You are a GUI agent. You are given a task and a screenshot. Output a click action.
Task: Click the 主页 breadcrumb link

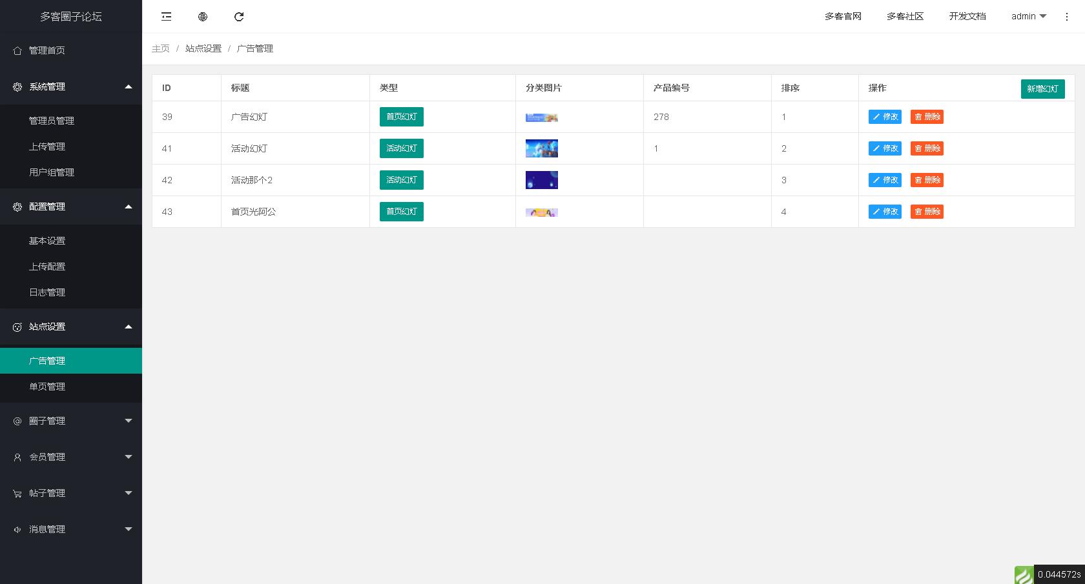[161, 48]
